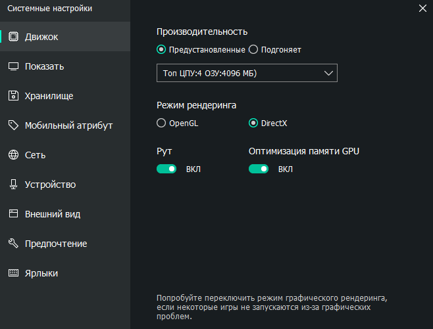Click the Хранилище disk icon
The image size is (433, 329).
[13, 96]
